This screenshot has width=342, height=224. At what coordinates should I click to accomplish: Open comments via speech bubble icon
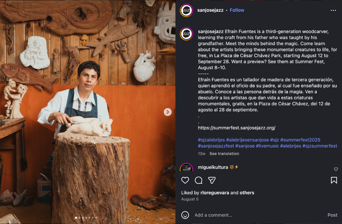(x=198, y=180)
